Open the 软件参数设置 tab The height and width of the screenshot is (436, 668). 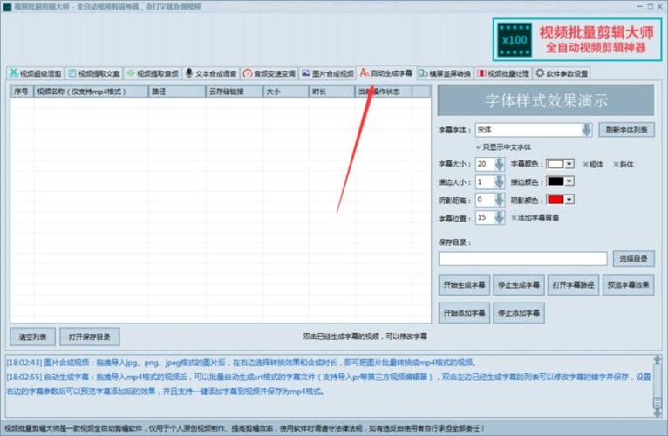(x=562, y=73)
